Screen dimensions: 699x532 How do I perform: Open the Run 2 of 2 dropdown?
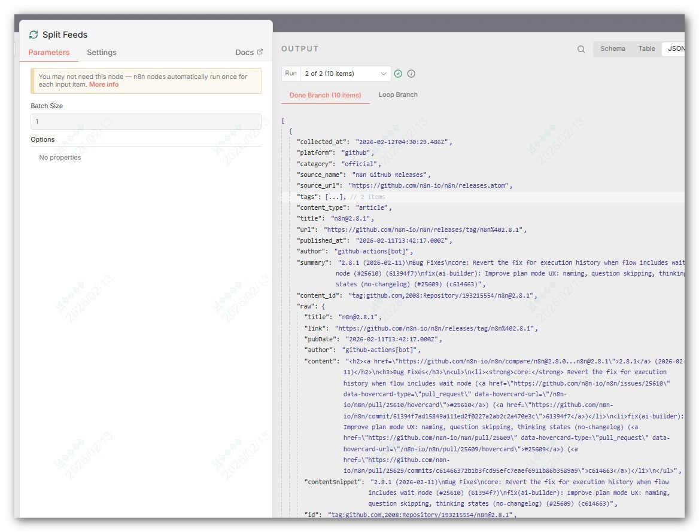pyautogui.click(x=345, y=74)
